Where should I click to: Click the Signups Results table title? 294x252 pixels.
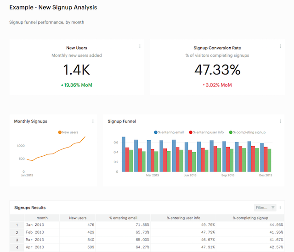30,208
